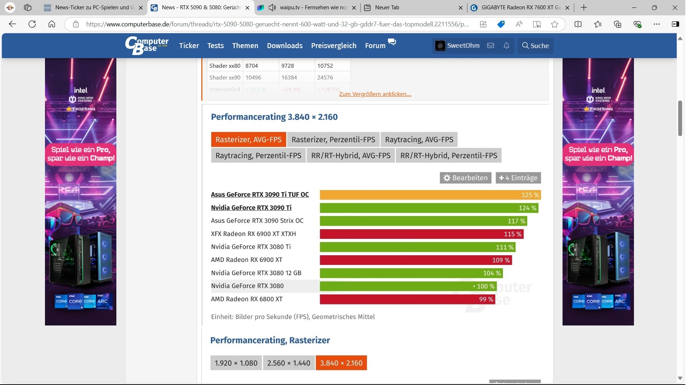The width and height of the screenshot is (686, 385).
Task: Click the notifications bell icon
Action: tap(506, 46)
